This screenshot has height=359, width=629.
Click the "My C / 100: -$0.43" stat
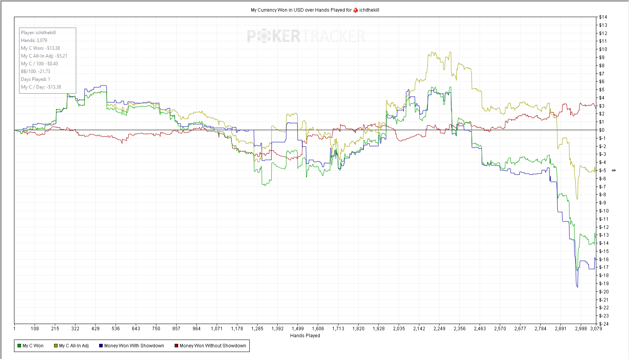[x=39, y=64]
